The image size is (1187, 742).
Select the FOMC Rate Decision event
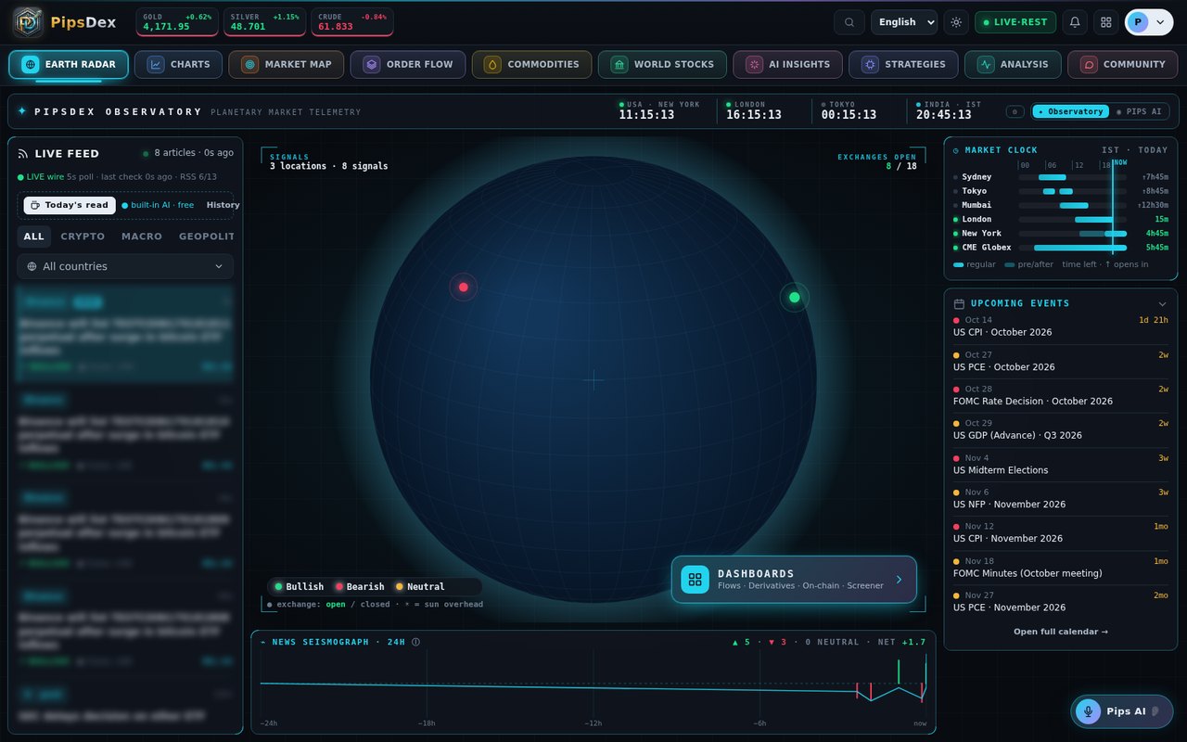(1061, 395)
